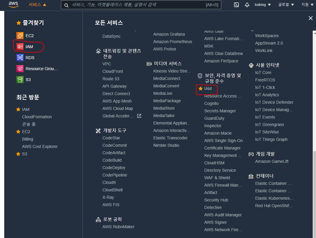Toggle star next to IAM in recent visits
The height and width of the screenshot is (238, 316).
click(x=18, y=109)
